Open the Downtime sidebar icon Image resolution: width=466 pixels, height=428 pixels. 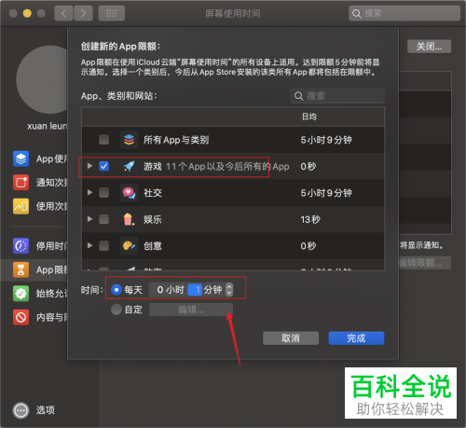pos(21,246)
